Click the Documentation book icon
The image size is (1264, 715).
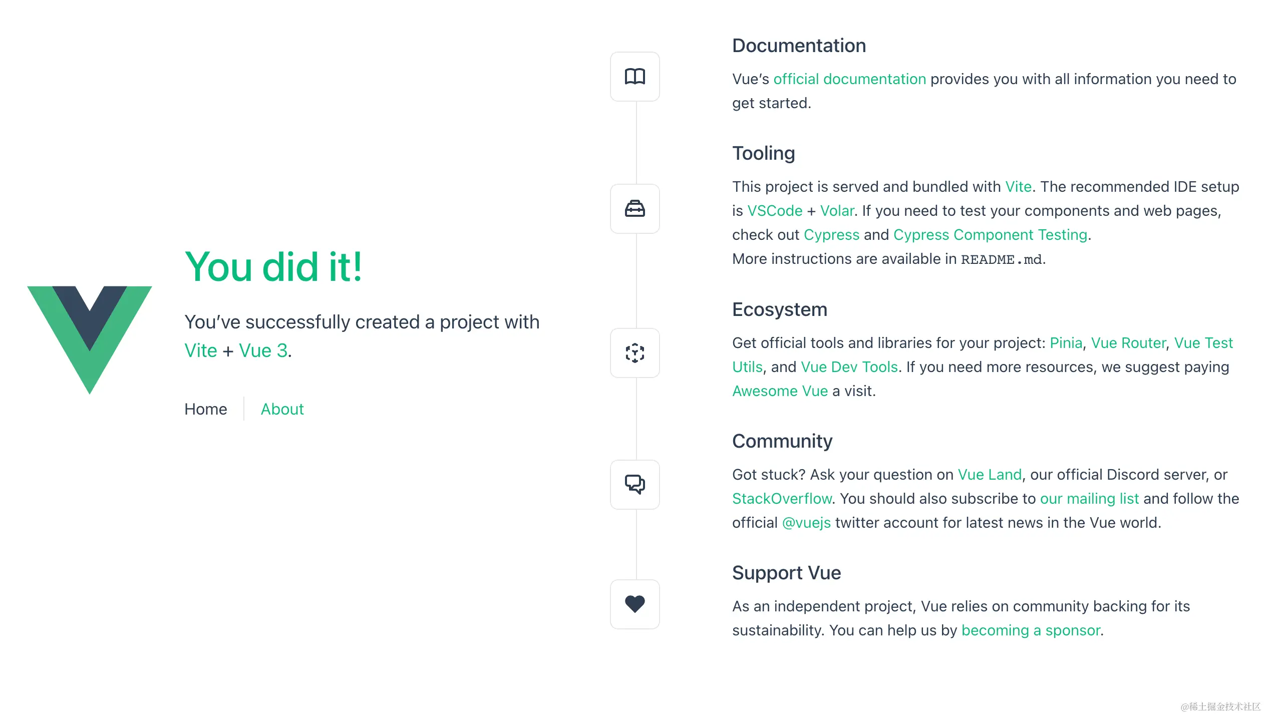click(635, 76)
